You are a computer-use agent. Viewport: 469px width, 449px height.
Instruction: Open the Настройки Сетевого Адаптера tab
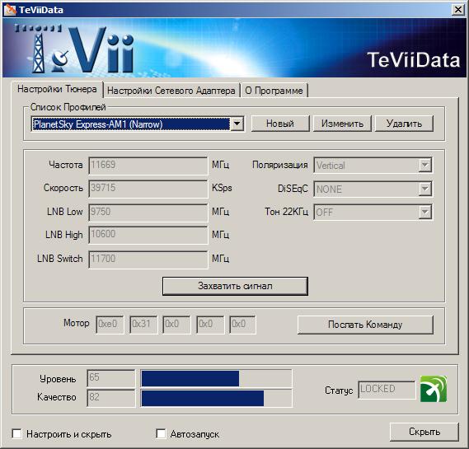(171, 91)
